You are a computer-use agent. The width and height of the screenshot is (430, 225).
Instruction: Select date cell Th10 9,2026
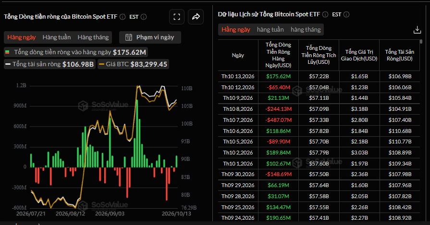(238, 98)
